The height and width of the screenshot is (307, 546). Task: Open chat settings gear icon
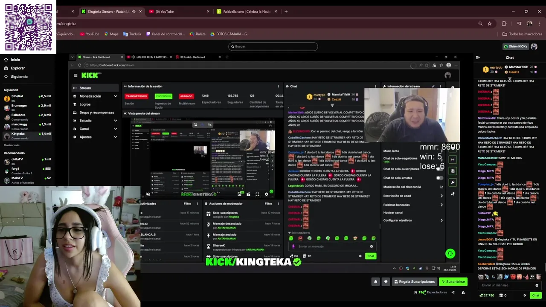pos(525,295)
